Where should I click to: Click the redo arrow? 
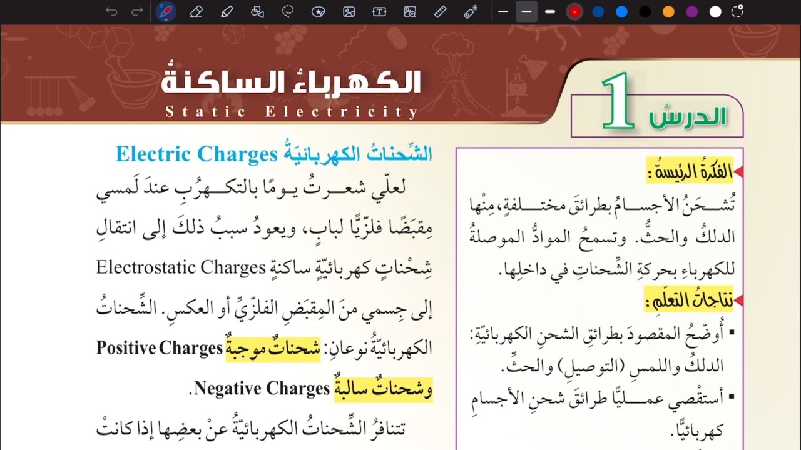[137, 12]
